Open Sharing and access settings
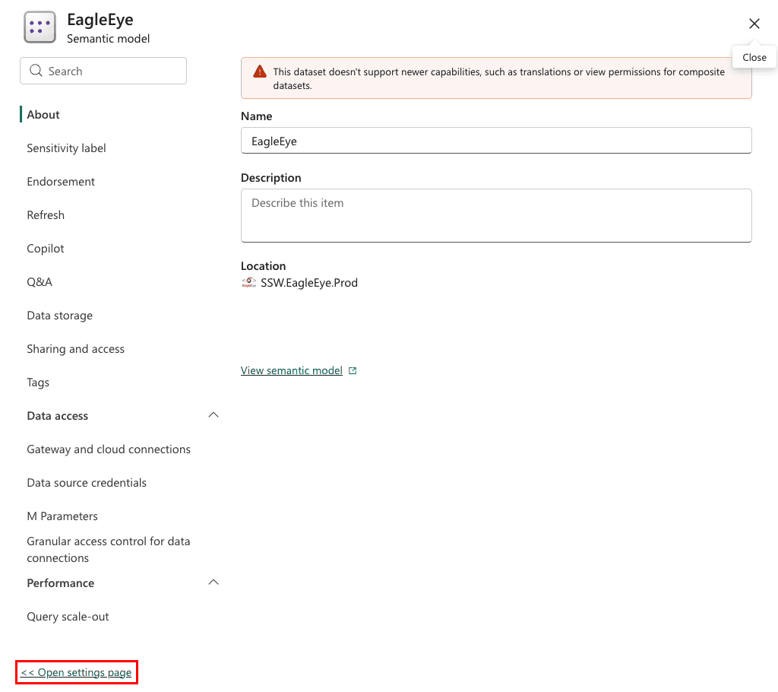 (x=75, y=349)
